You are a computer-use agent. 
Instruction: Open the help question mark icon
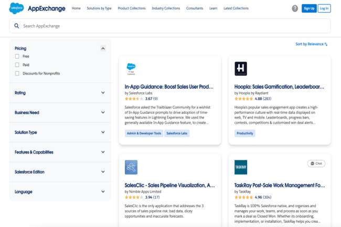(x=294, y=8)
